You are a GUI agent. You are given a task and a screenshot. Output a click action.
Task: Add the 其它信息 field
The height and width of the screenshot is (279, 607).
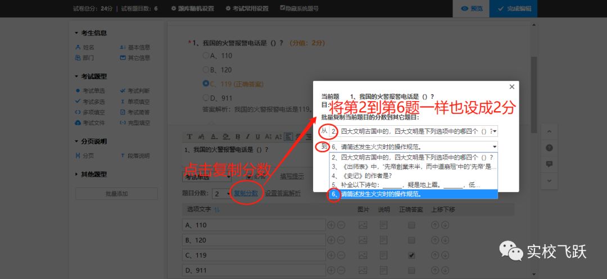[135, 58]
